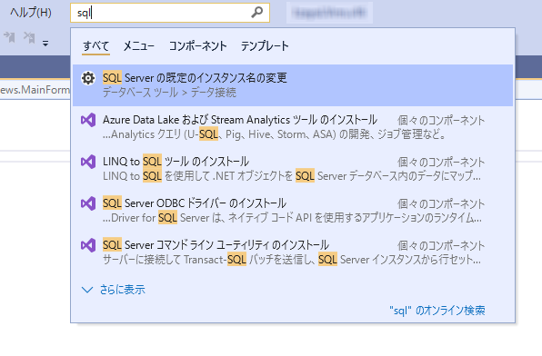Switch to the コンポーネント tab
Viewport: 542px width, 356px height.
(197, 46)
